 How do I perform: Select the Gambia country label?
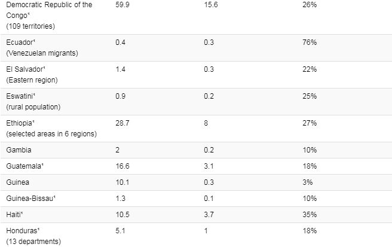point(20,150)
